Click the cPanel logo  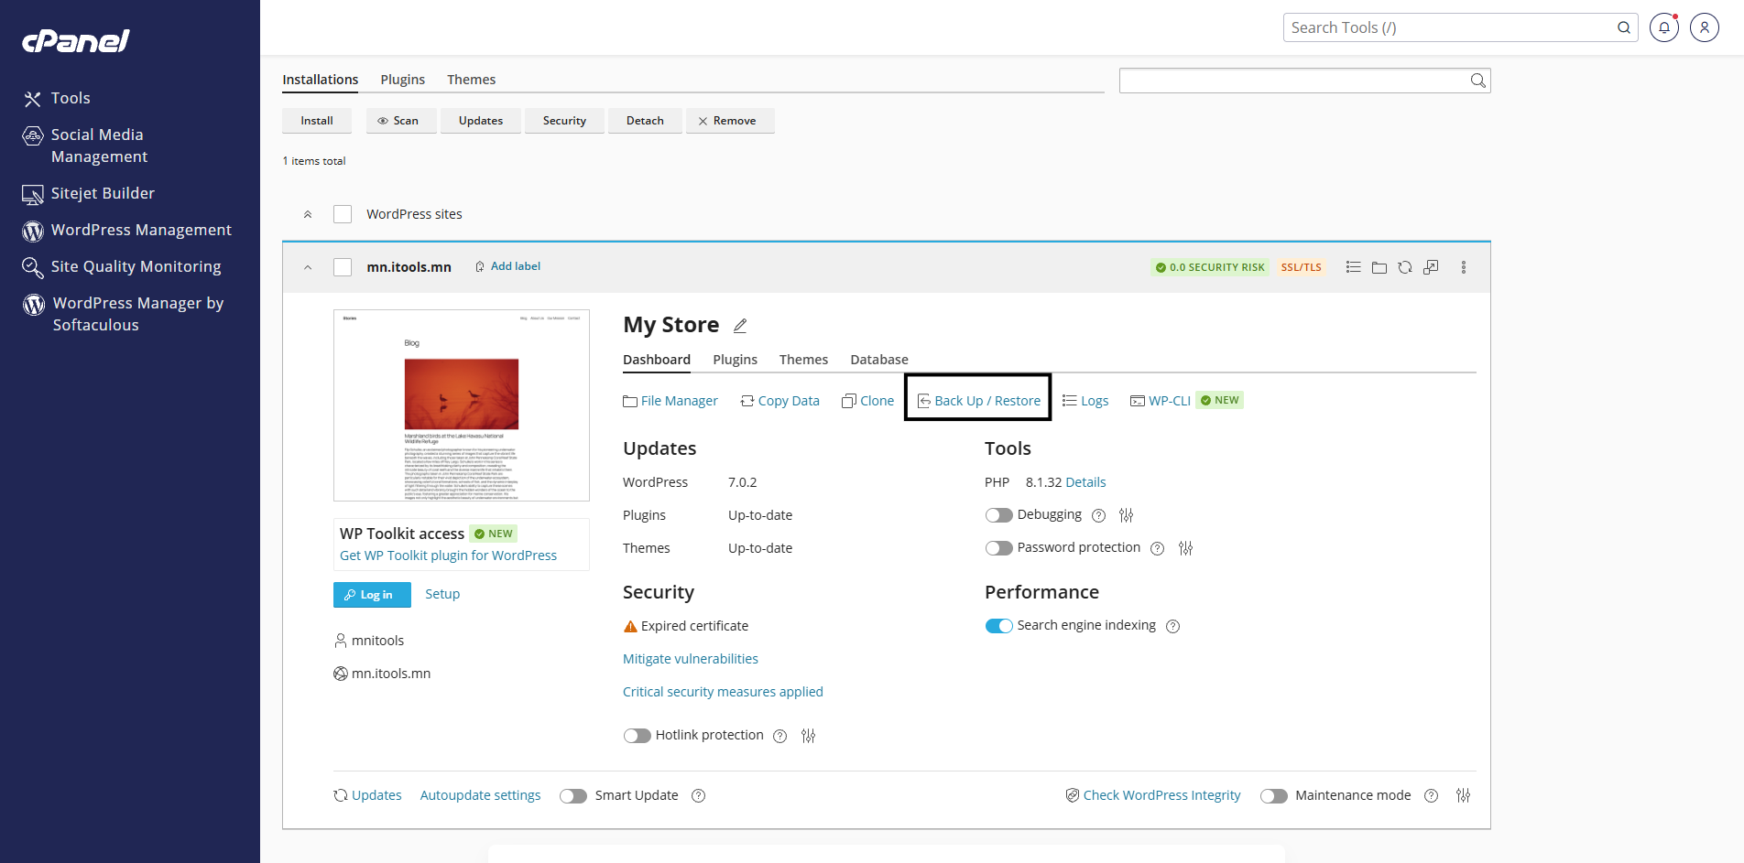pyautogui.click(x=75, y=41)
